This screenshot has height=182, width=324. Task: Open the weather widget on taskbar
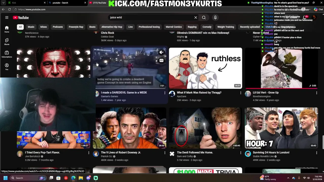pyautogui.click(x=268, y=178)
